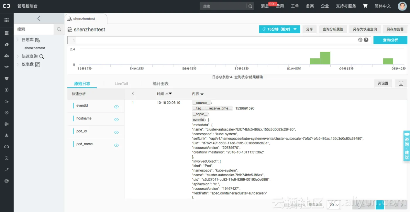410x212 pixels.
Task: Toggle eye icon for pod_id field
Action: coord(116,133)
